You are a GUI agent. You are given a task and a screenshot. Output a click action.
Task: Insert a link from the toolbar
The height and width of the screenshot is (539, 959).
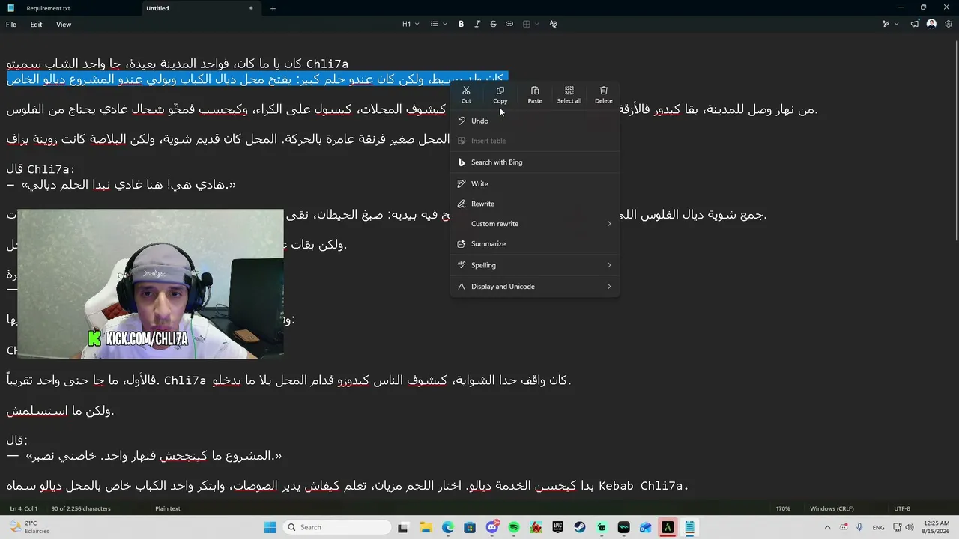(x=509, y=24)
